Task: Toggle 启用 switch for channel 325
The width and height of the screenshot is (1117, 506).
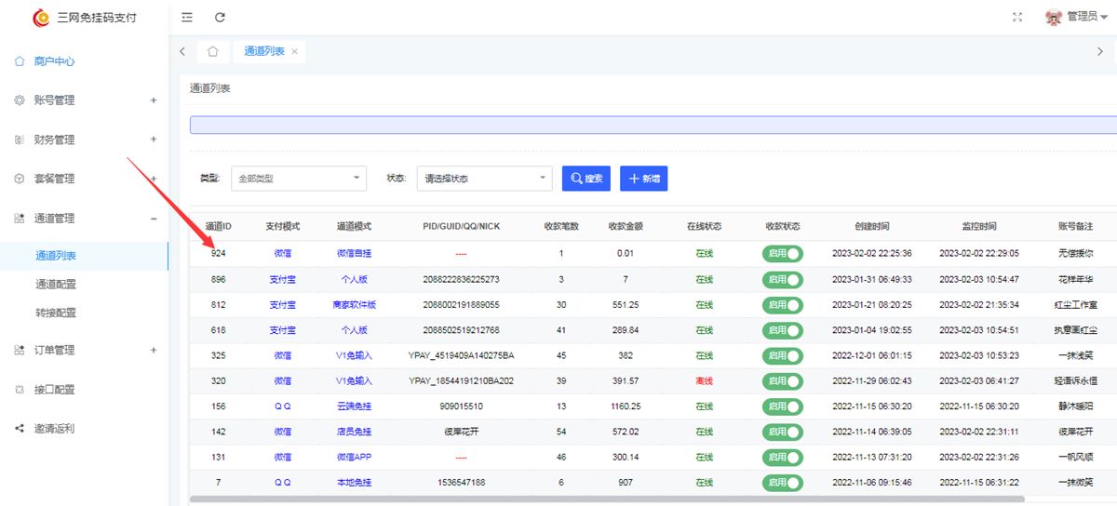Action: [783, 355]
